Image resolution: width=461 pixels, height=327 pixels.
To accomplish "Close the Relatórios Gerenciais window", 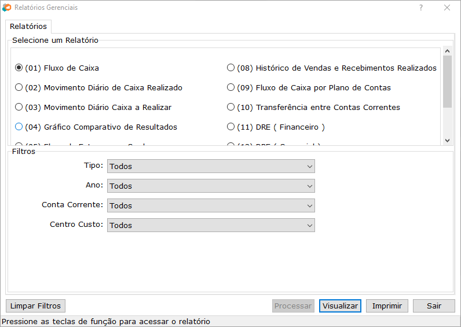I will pos(447,8).
